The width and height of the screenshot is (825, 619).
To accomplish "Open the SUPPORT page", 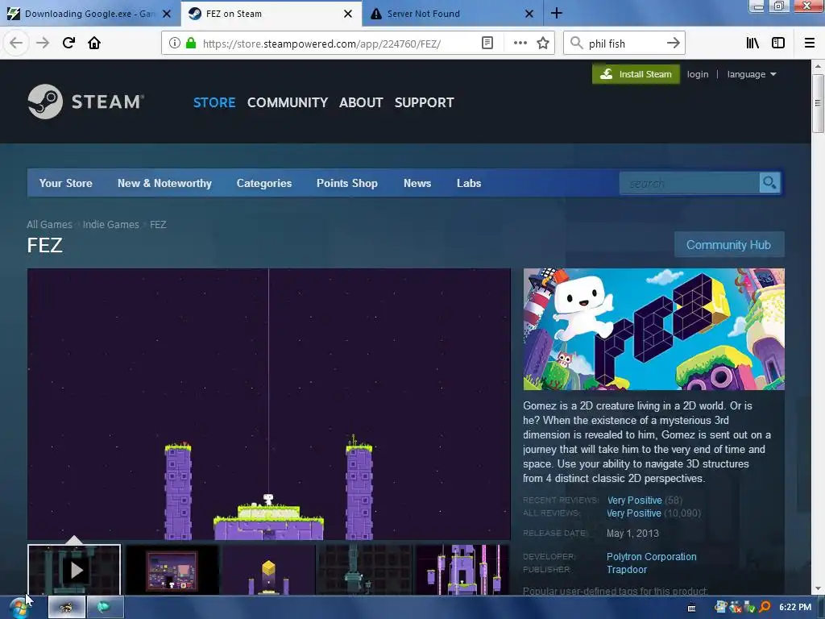I will [x=424, y=102].
